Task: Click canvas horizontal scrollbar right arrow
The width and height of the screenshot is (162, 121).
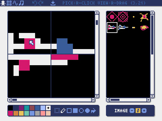Action: pyautogui.click(x=93, y=100)
